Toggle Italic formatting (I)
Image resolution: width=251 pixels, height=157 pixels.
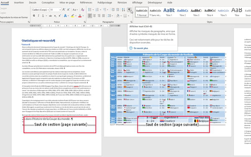[38, 16]
